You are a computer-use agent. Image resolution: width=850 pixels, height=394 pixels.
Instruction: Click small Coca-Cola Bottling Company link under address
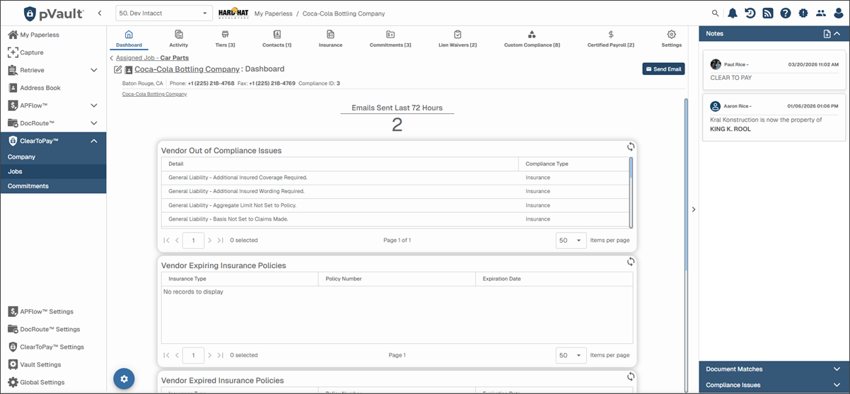(x=154, y=94)
